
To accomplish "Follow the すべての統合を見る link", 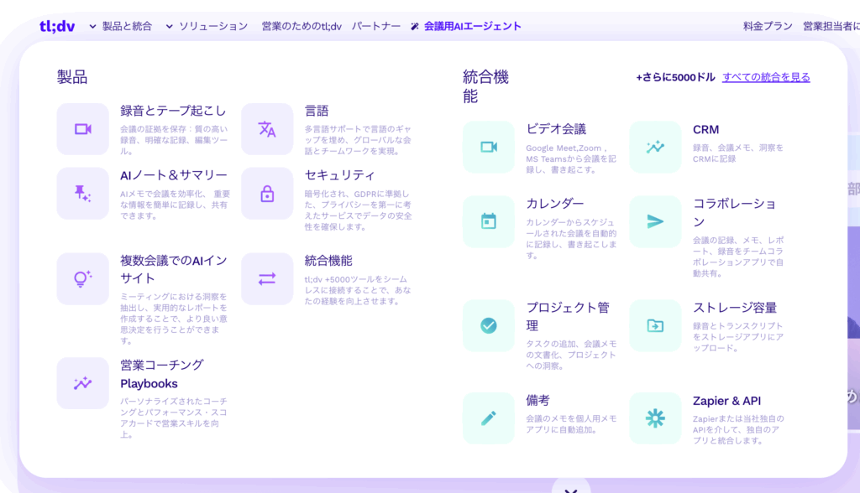I will pos(766,77).
